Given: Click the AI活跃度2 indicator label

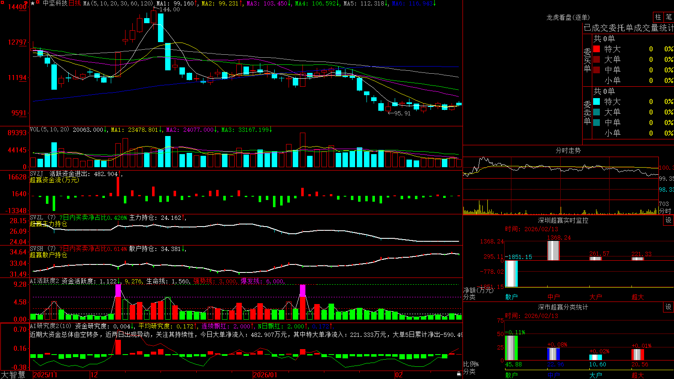Looking at the screenshot, I should tap(45, 281).
